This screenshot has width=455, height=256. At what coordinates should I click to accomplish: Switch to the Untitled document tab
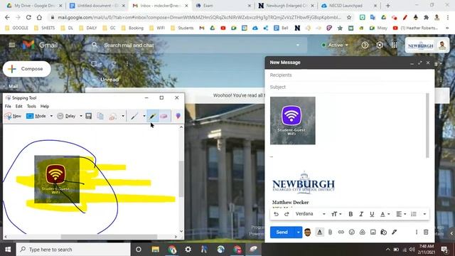97,6
